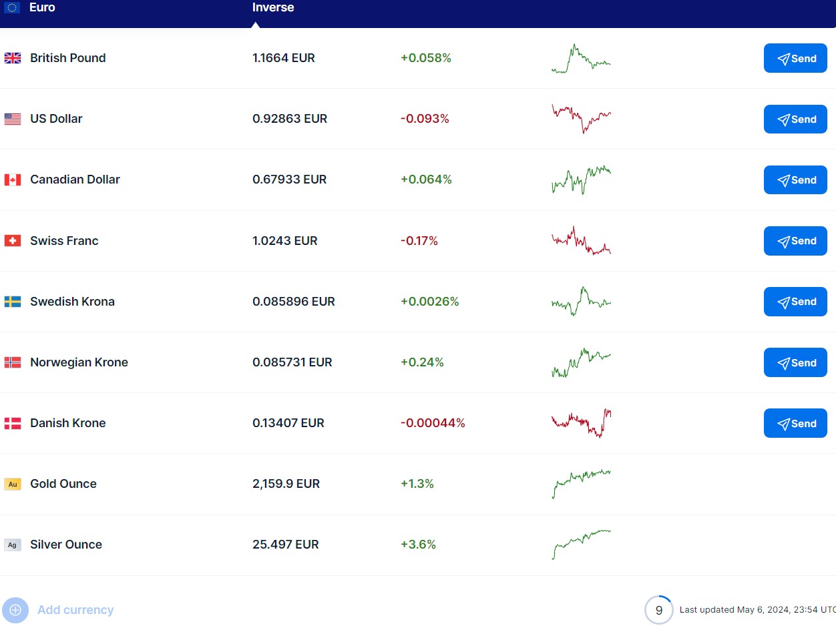The height and width of the screenshot is (626, 836).
Task: Click the British Pound flag icon
Action: pos(13,58)
